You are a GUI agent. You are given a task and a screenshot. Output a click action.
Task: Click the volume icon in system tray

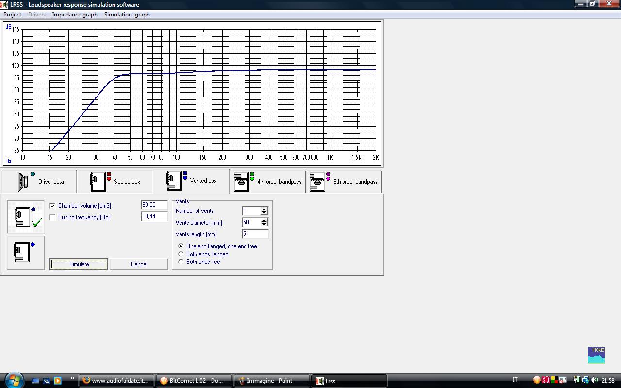[594, 380]
